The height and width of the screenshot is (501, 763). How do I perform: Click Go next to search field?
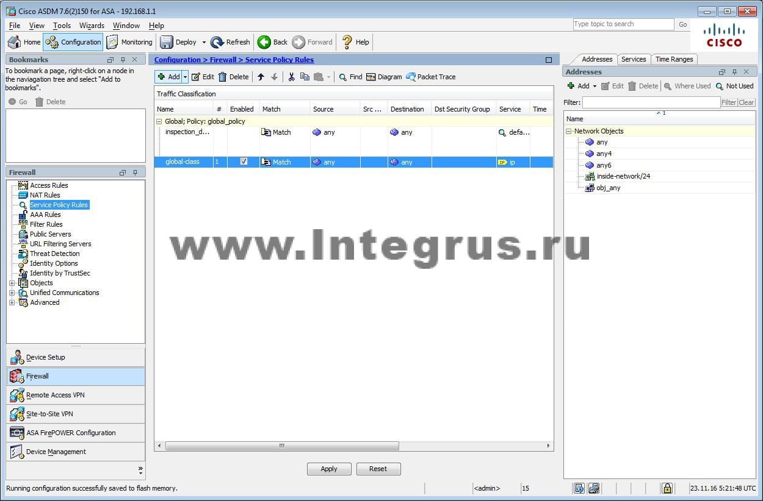click(x=683, y=24)
